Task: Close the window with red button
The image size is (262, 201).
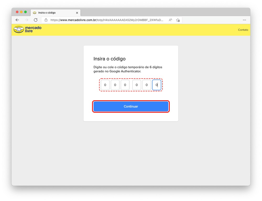Action: tap(17, 12)
